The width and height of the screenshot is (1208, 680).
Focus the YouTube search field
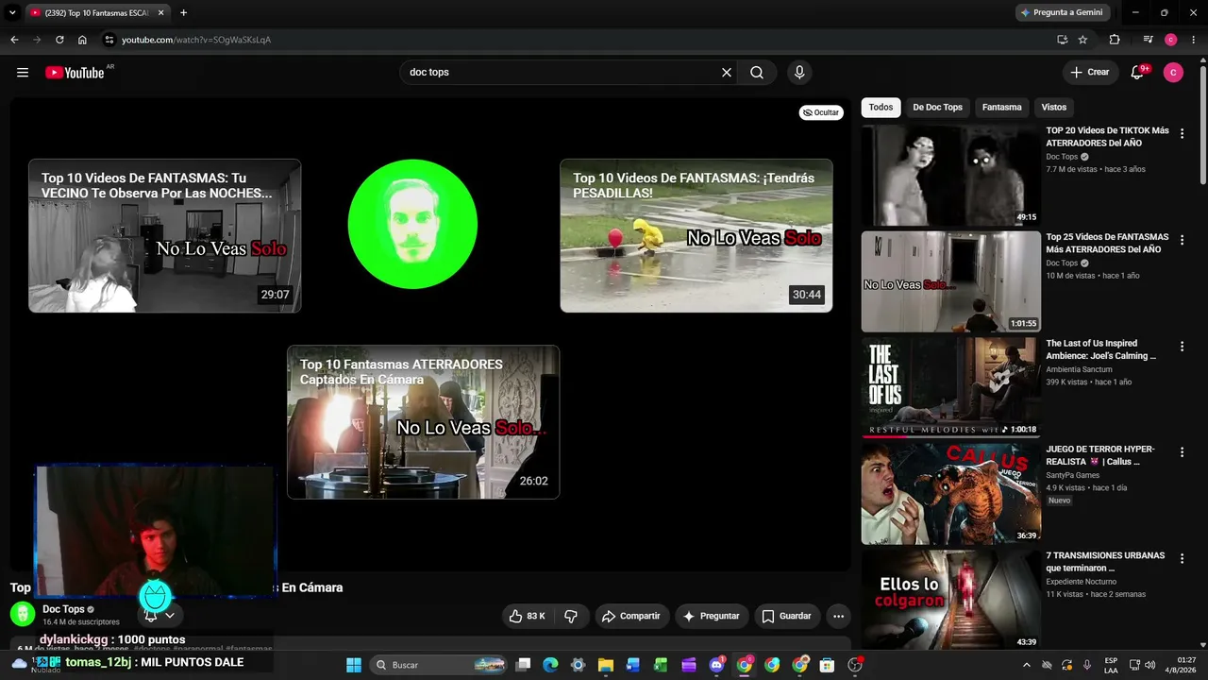561,73
